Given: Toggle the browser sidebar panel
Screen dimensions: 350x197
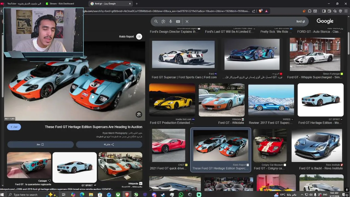Looking at the screenshot, I should click(324, 11).
